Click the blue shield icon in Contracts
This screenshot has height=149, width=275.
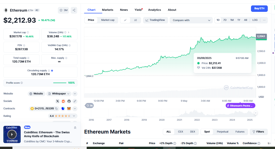pos(63,108)
